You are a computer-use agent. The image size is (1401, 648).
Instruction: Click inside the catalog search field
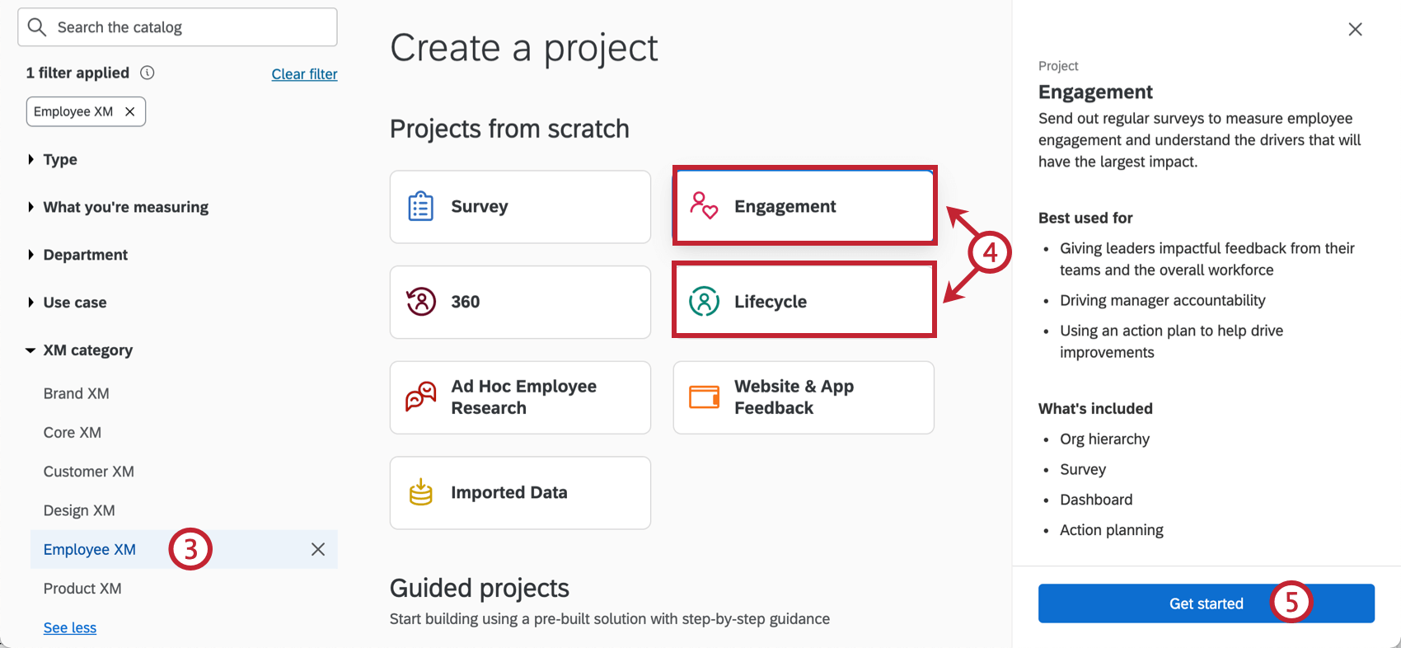tap(177, 26)
